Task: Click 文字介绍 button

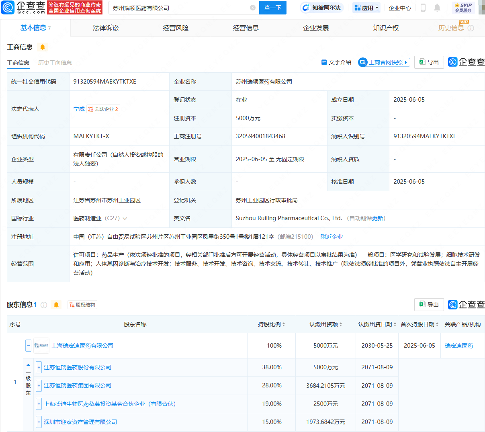Action: (x=336, y=62)
